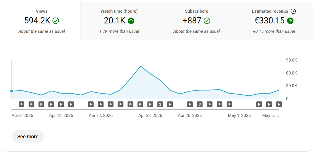Click the clock icon beside Estimated revenue
This screenshot has width=315, height=153.
(293, 11)
